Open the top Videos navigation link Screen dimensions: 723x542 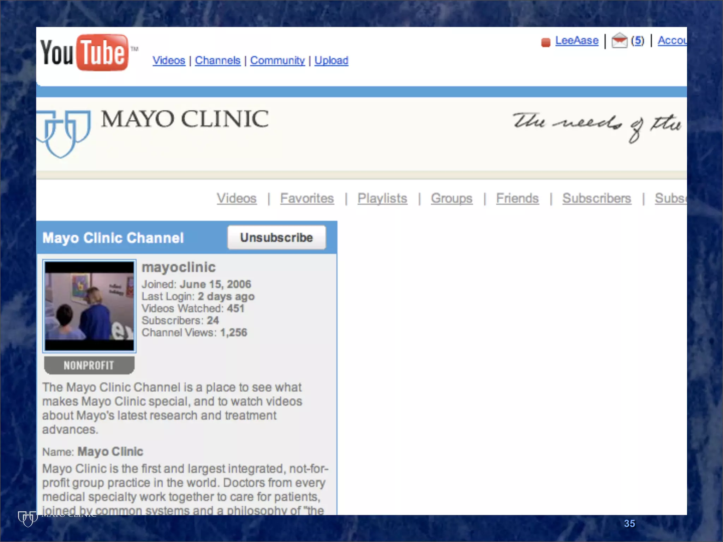pyautogui.click(x=169, y=60)
